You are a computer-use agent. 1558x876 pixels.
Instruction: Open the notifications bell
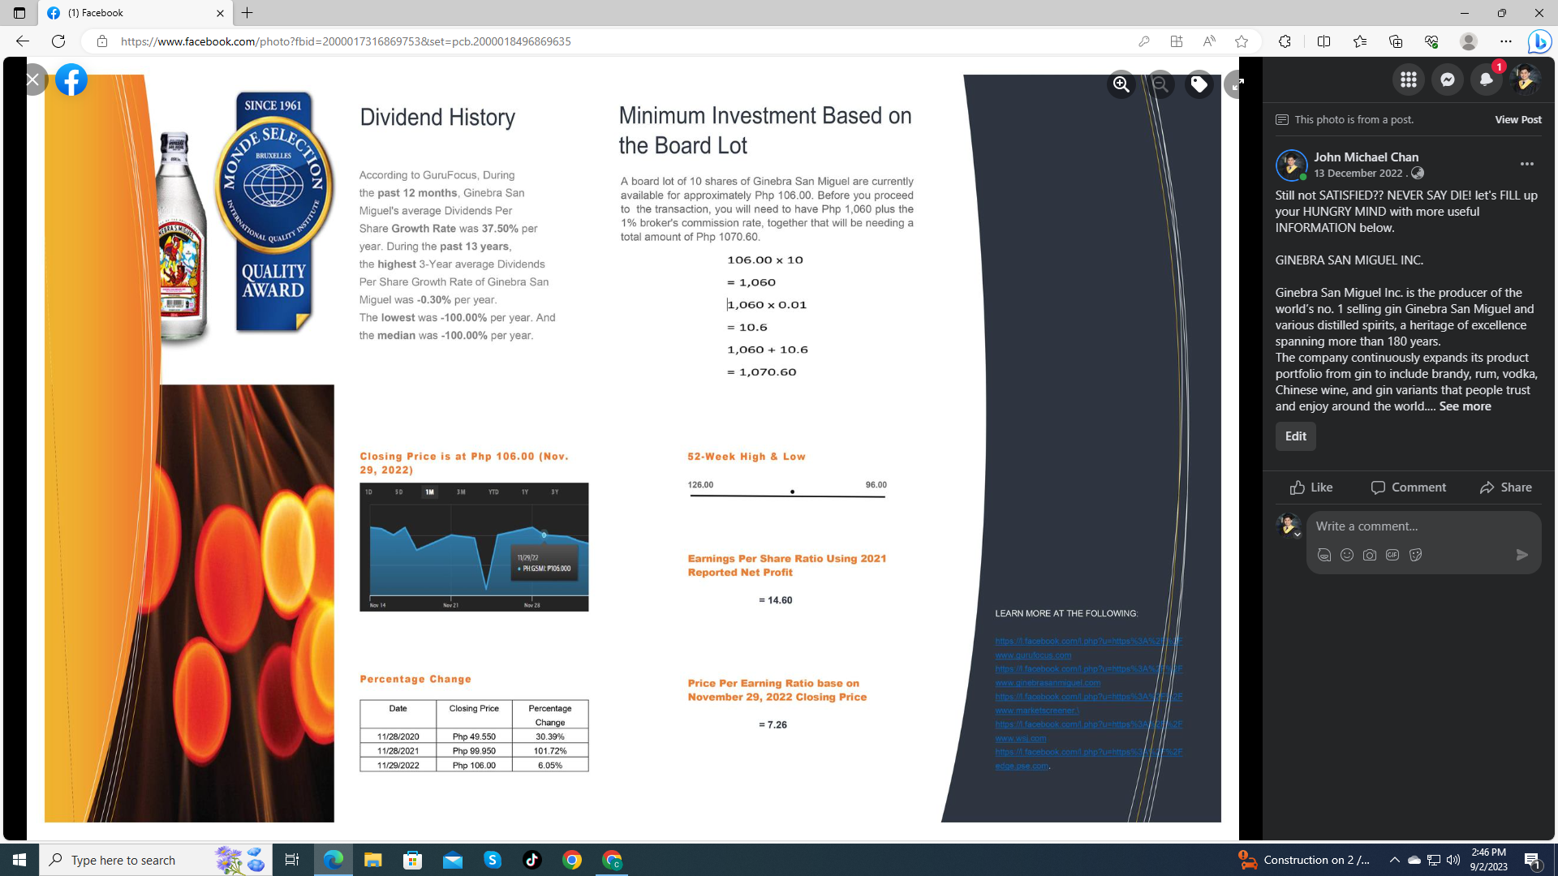tap(1486, 79)
